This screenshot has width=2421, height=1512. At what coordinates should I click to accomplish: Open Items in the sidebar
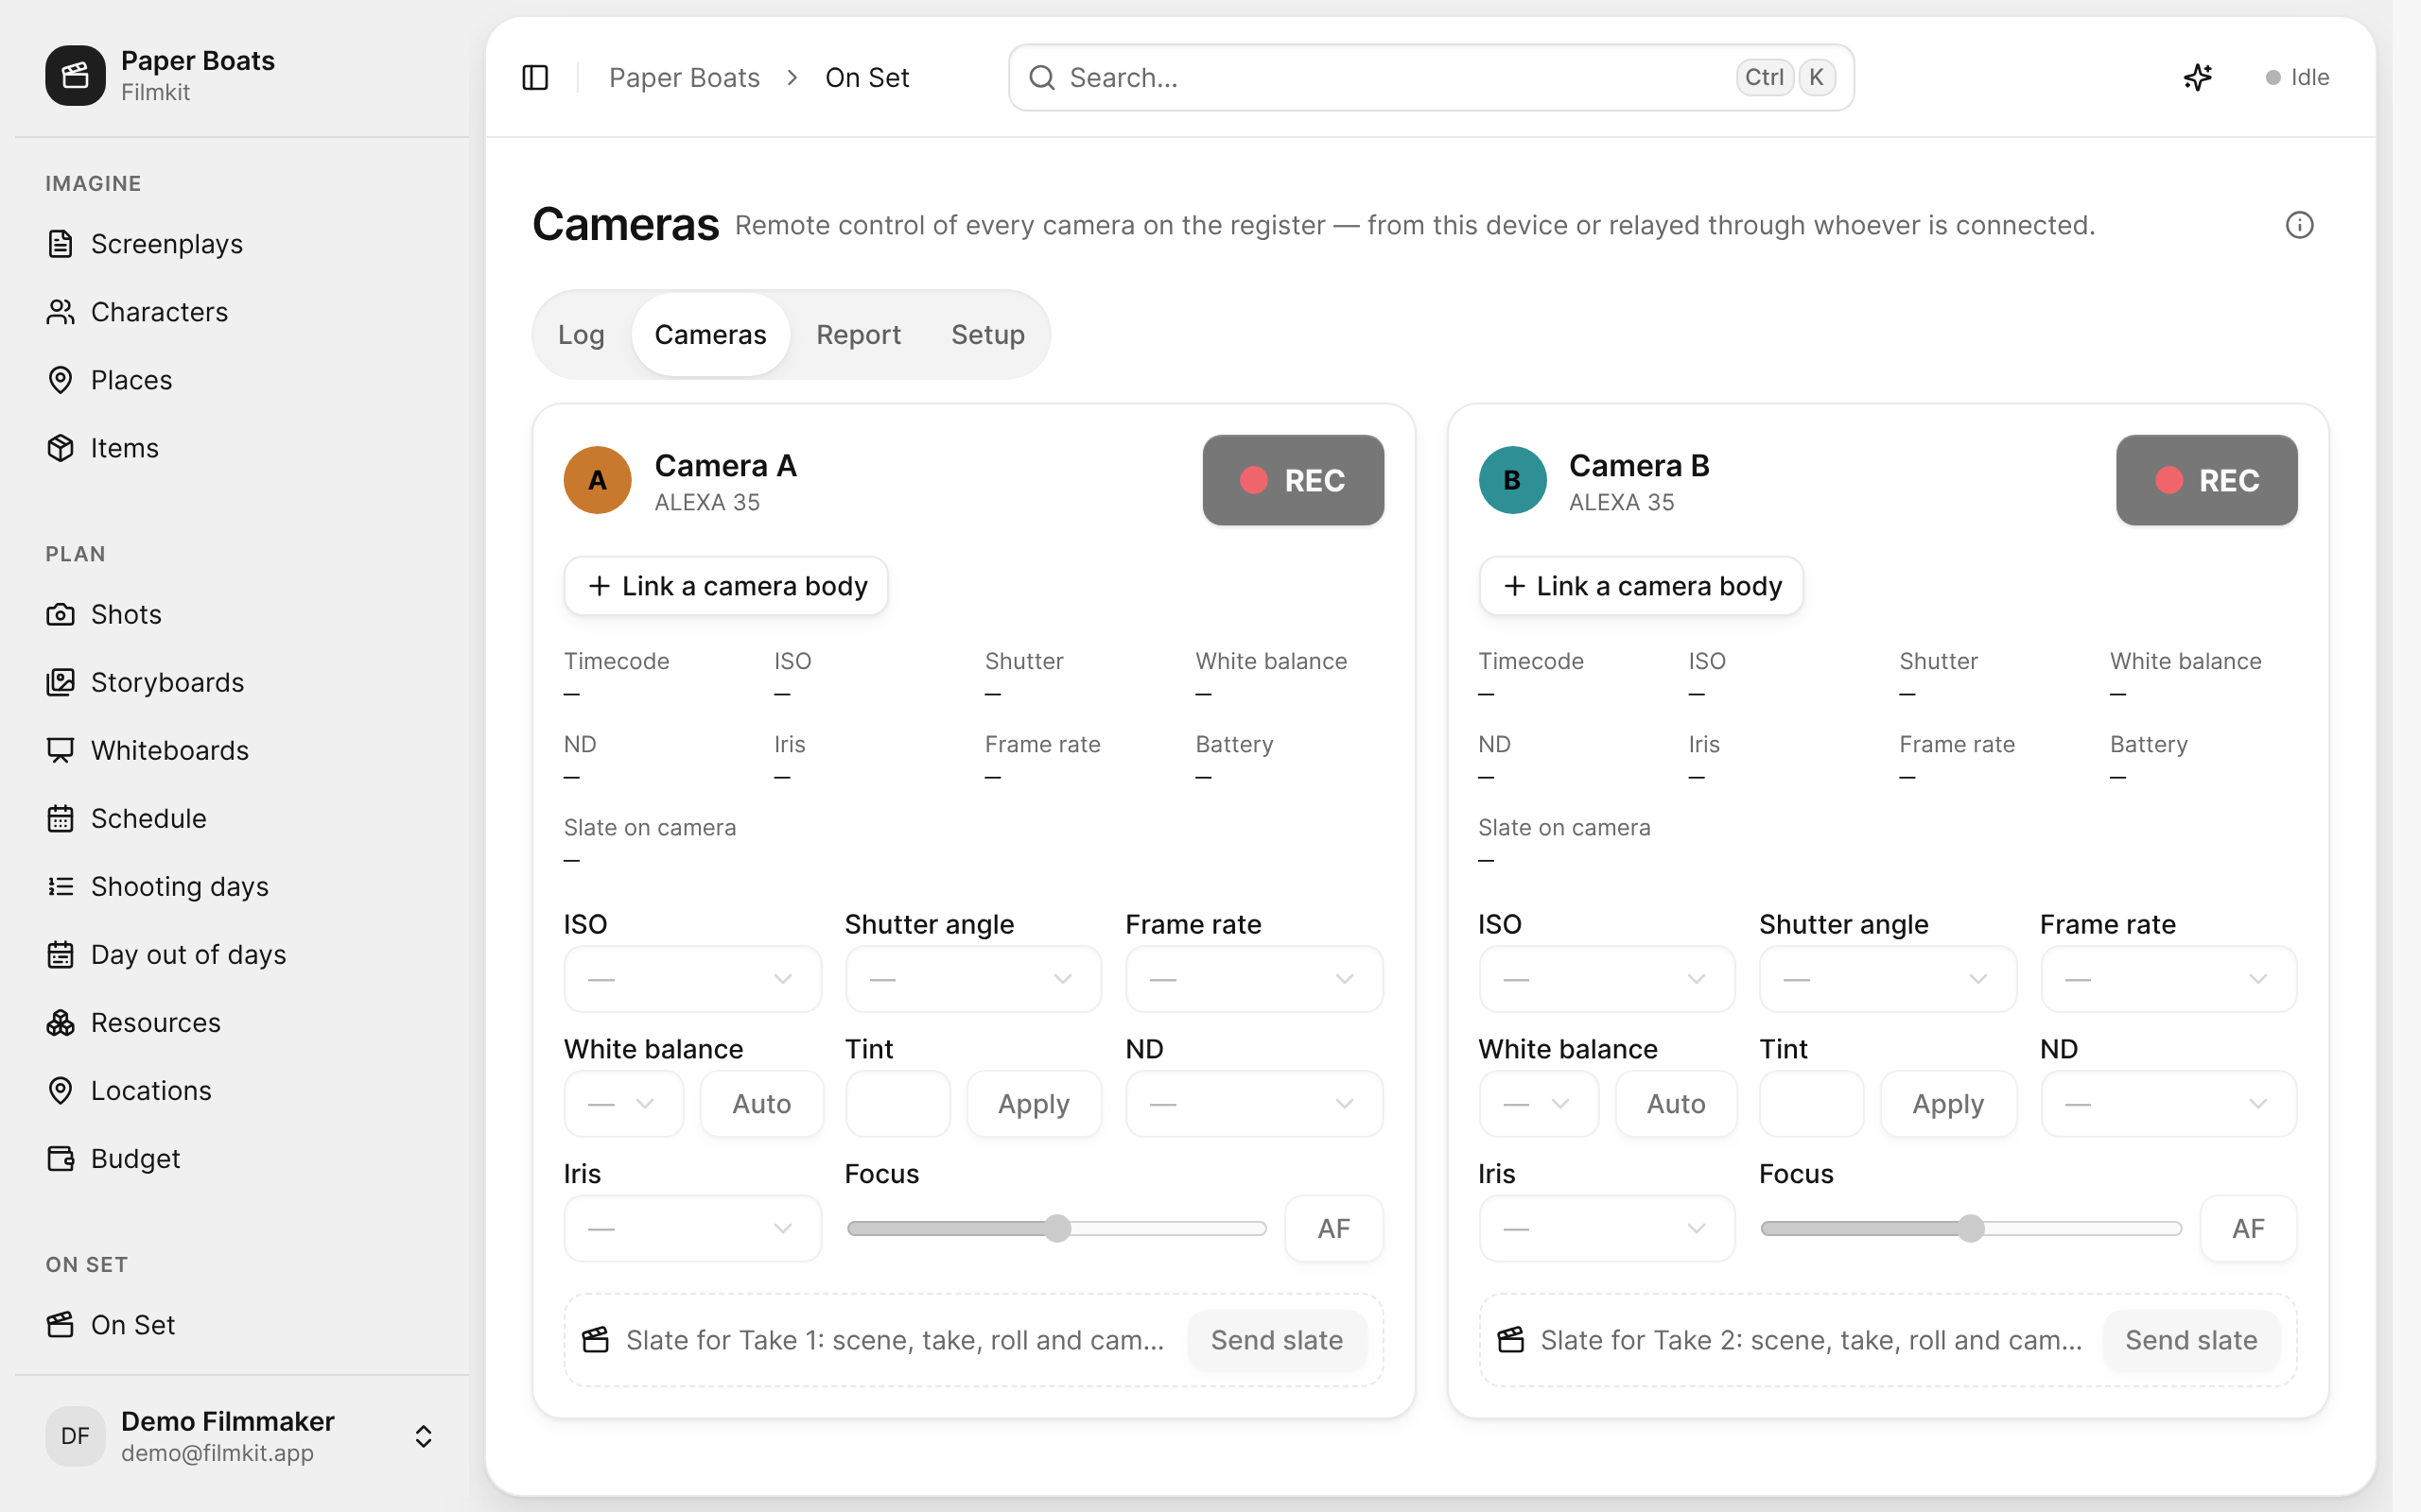click(242, 448)
